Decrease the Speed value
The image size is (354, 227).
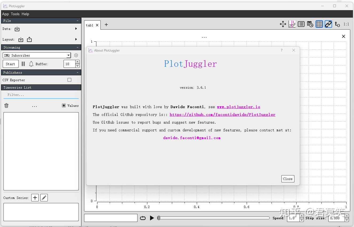[x=302, y=220]
